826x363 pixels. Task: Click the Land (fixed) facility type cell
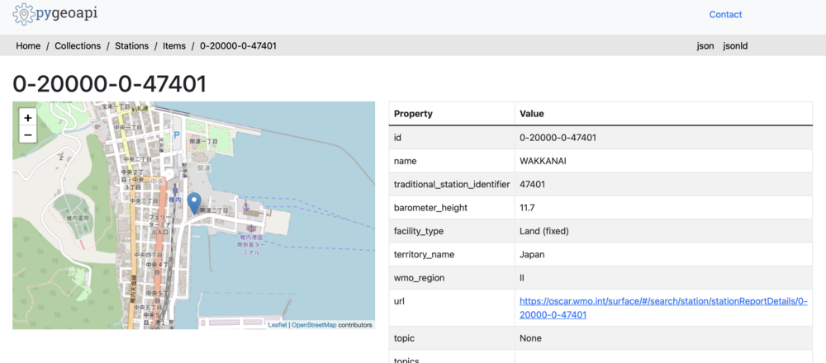(544, 231)
